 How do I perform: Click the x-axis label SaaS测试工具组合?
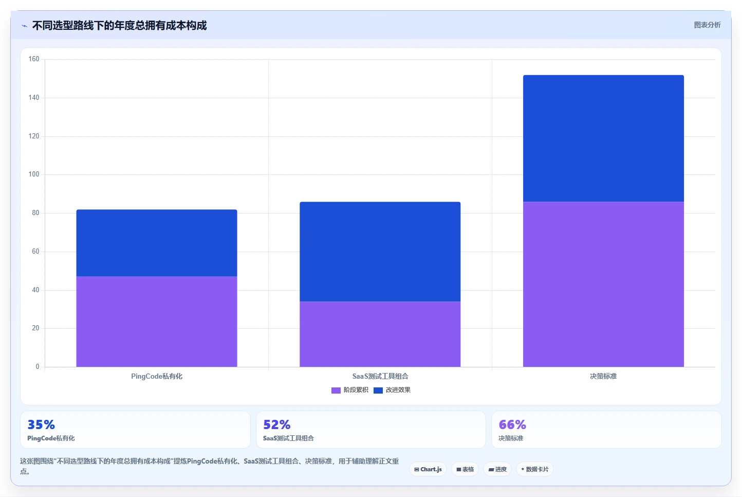380,376
